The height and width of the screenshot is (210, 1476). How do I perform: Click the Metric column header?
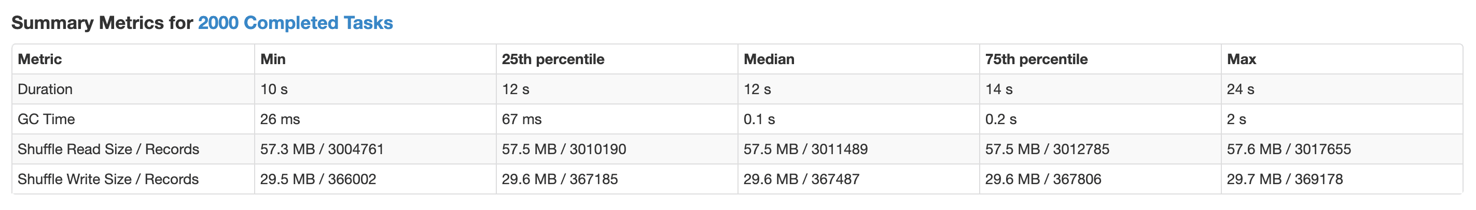click(x=39, y=59)
